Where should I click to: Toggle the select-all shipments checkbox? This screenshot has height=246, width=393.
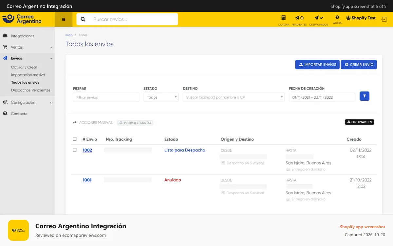coord(75,139)
